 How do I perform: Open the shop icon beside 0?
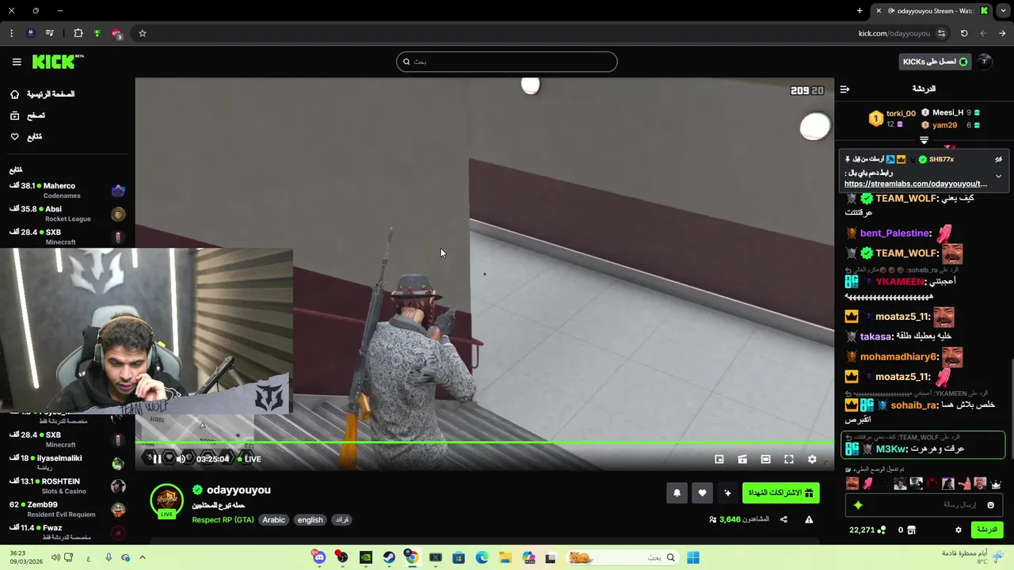tap(911, 530)
